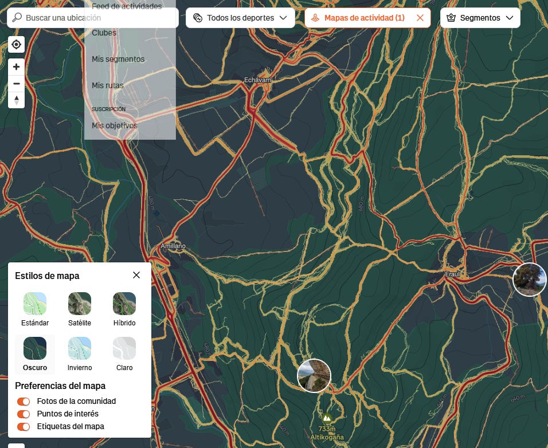Click the search magnifier icon
Screen dimensions: 548x448
[x=17, y=17]
